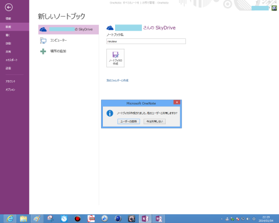Click the red record circle taskbar icon
Viewport: 279px width, 223px height.
pyautogui.click(x=77, y=219)
